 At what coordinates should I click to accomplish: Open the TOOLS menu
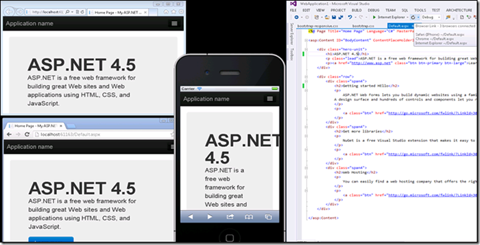pos(420,10)
